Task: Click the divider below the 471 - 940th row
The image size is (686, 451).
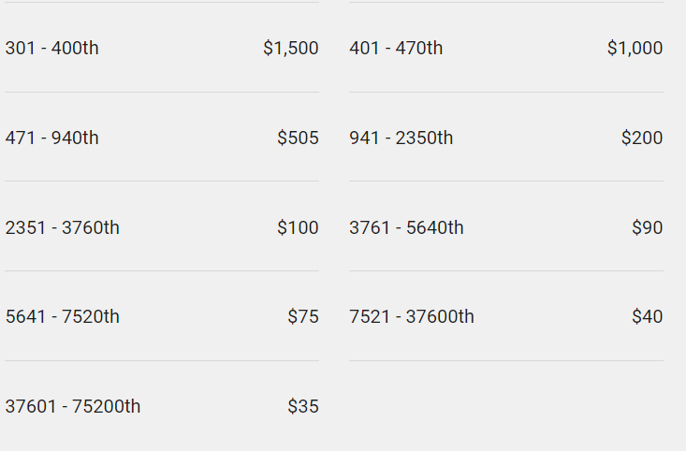Action: click(x=162, y=182)
